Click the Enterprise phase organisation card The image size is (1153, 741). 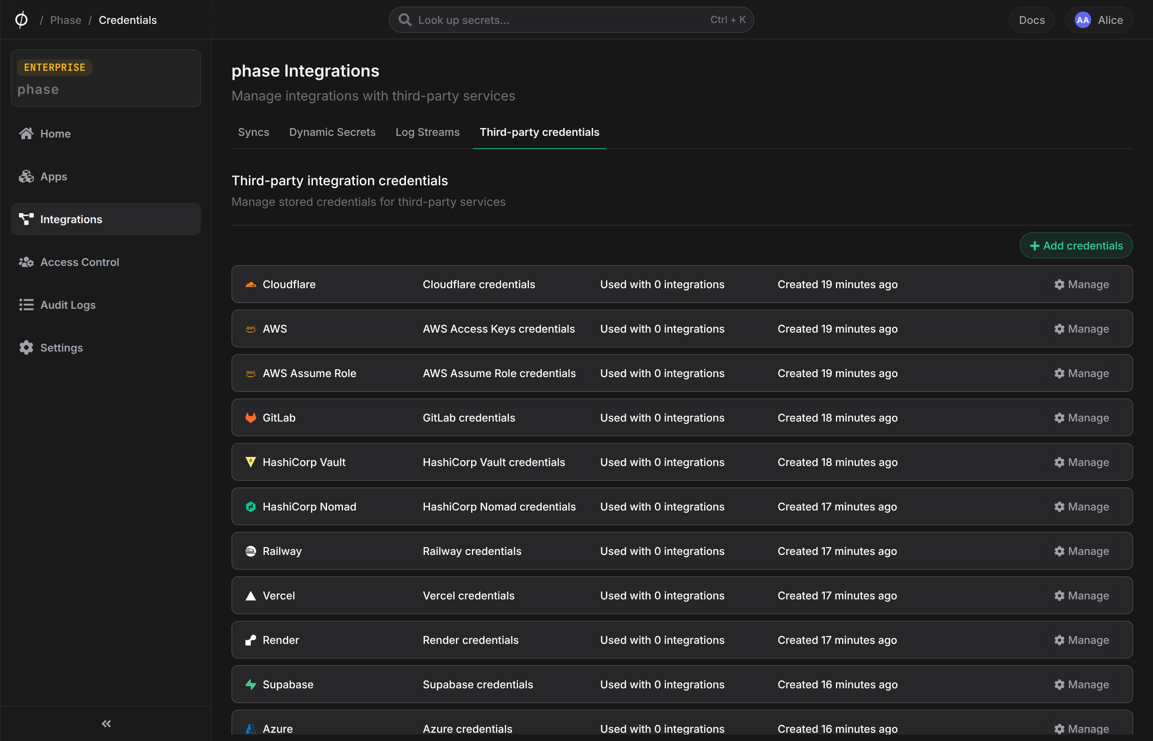pos(105,78)
